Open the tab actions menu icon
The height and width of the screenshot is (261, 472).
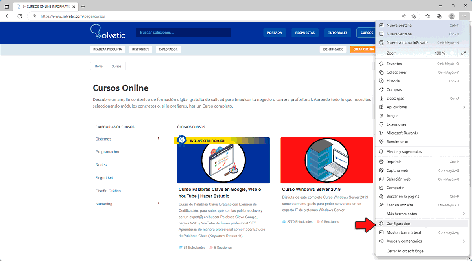(x=7, y=7)
